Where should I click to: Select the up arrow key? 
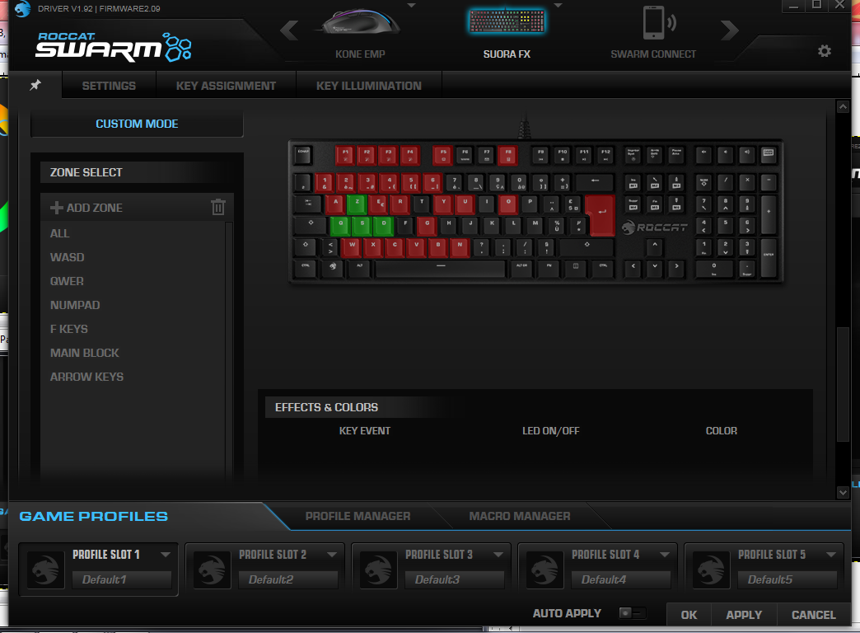(655, 246)
